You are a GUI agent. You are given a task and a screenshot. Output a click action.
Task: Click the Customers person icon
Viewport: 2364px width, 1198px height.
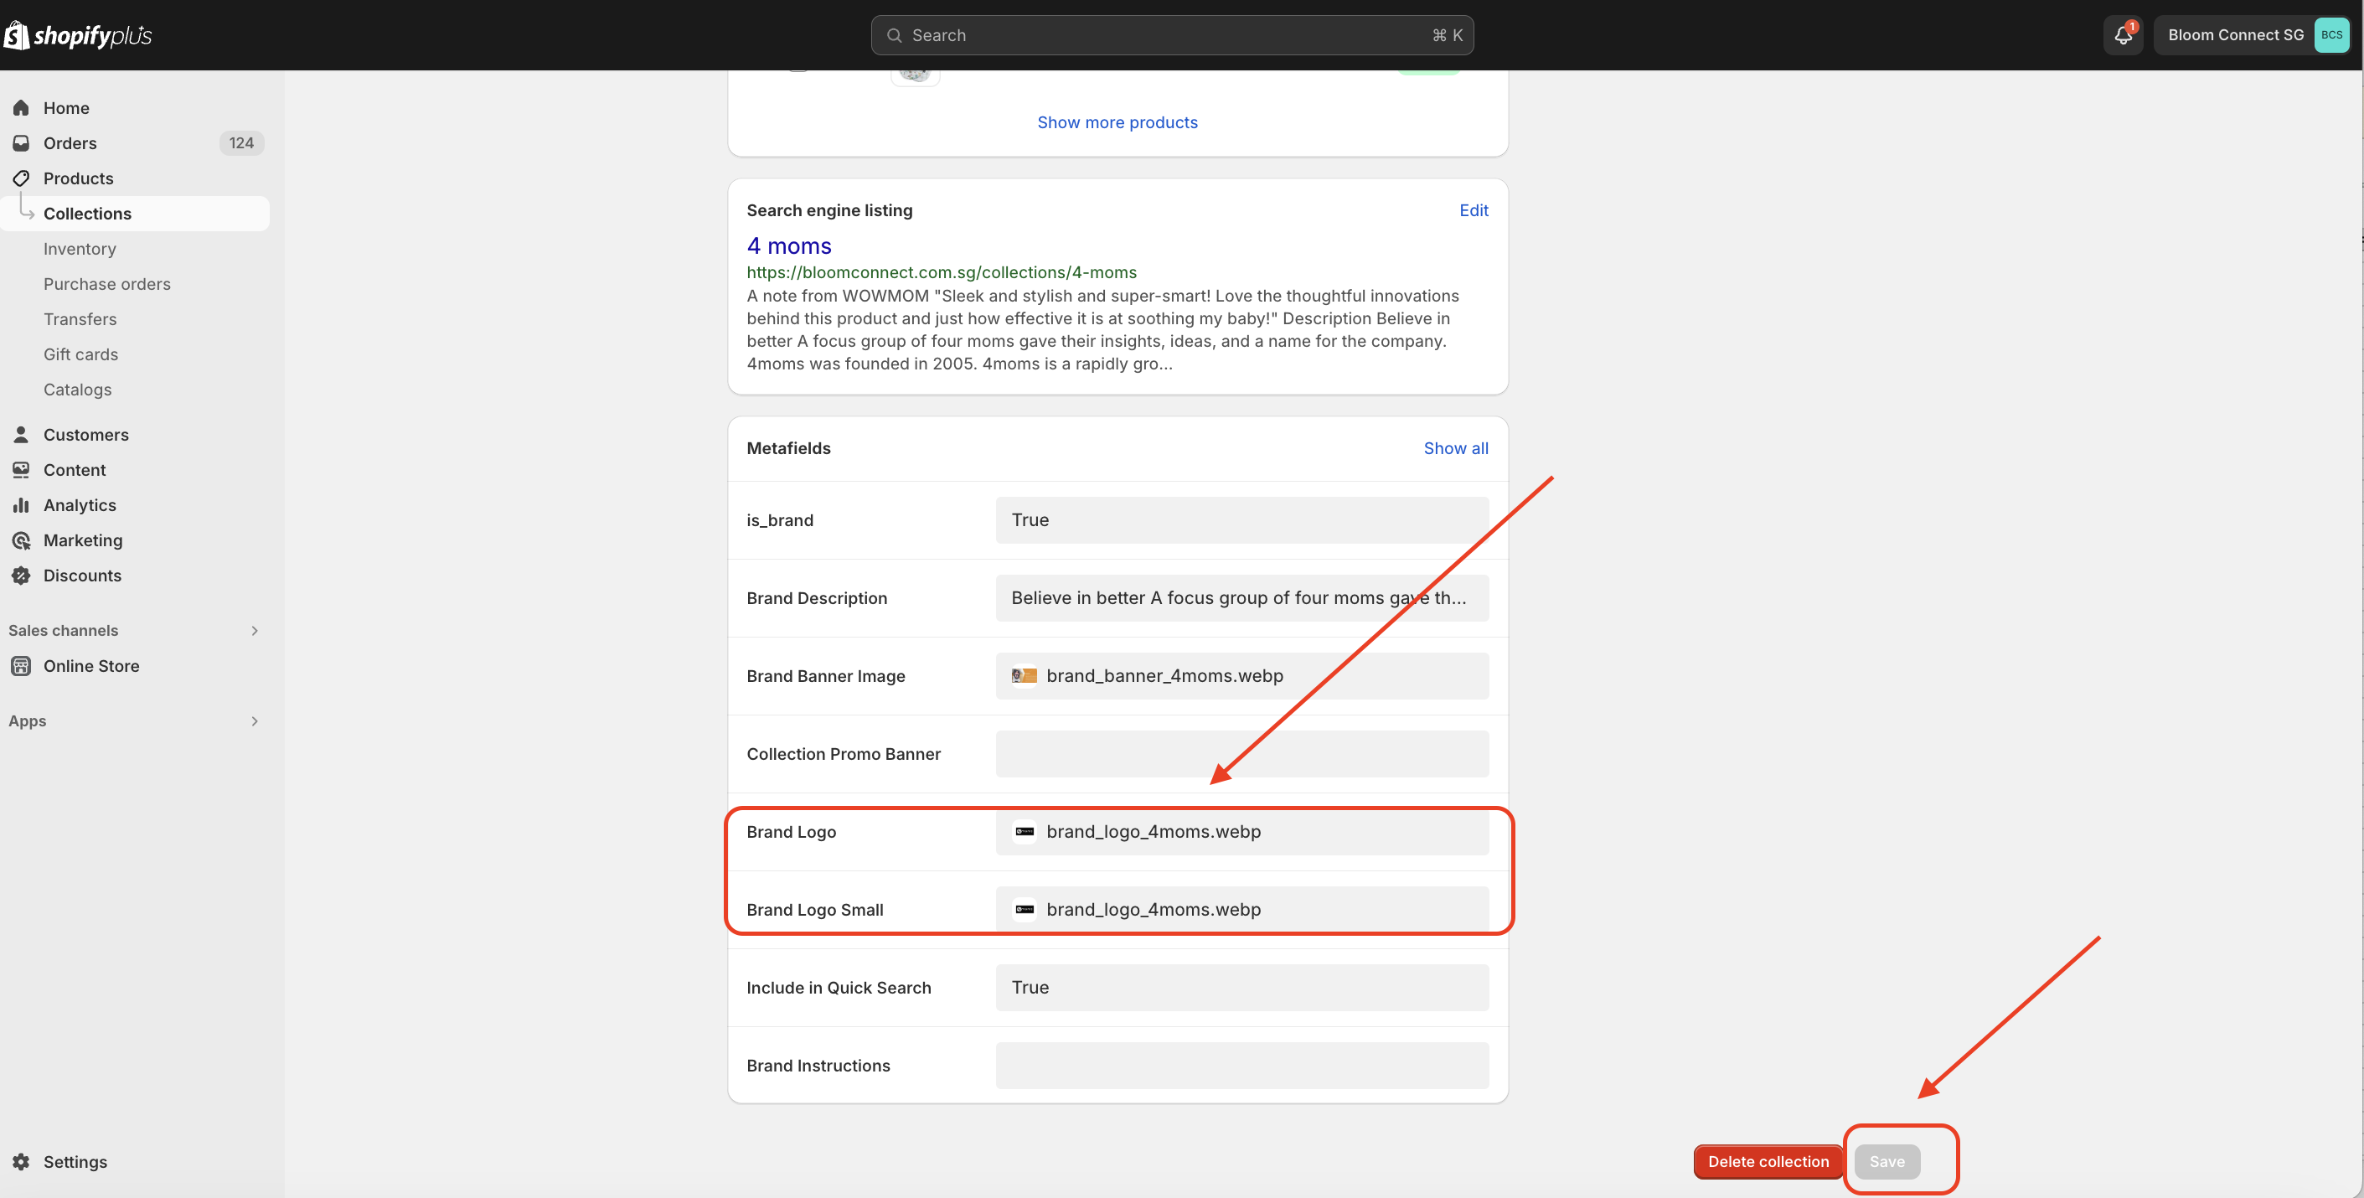point(21,434)
